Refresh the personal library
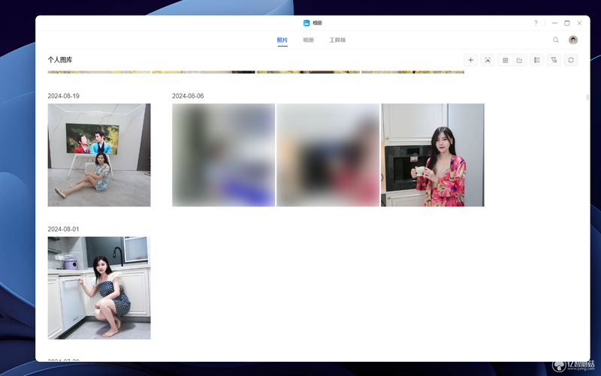The width and height of the screenshot is (601, 376). pyautogui.click(x=571, y=60)
